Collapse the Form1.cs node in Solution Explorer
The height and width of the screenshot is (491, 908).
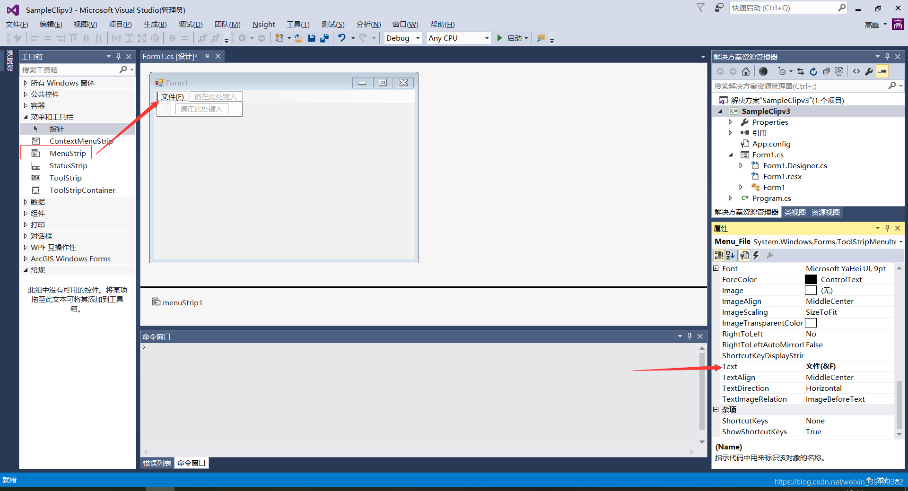[730, 155]
